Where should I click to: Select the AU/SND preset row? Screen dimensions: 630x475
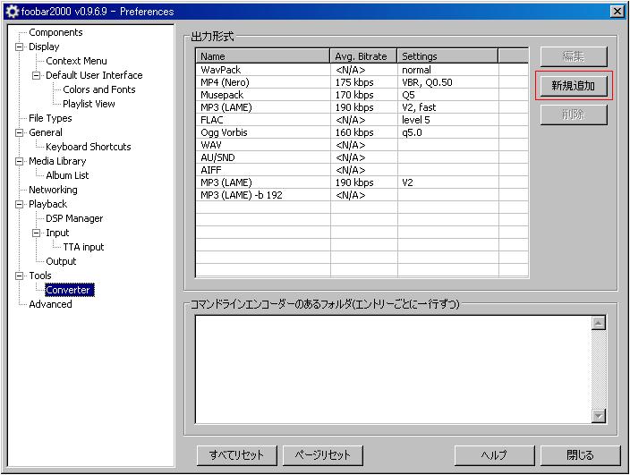coord(362,157)
